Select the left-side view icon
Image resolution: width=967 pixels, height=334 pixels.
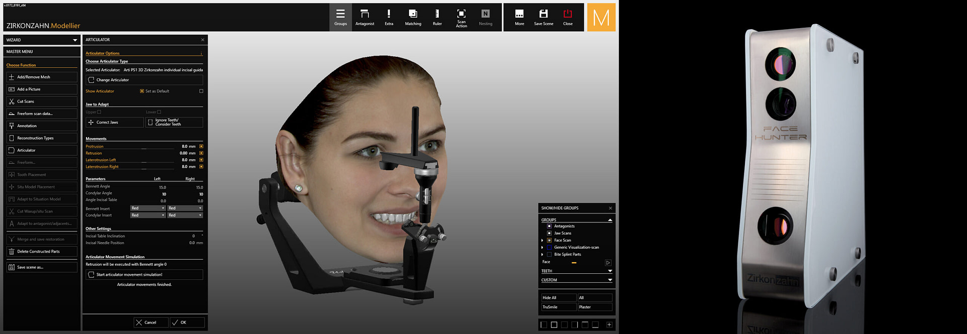[x=543, y=325]
